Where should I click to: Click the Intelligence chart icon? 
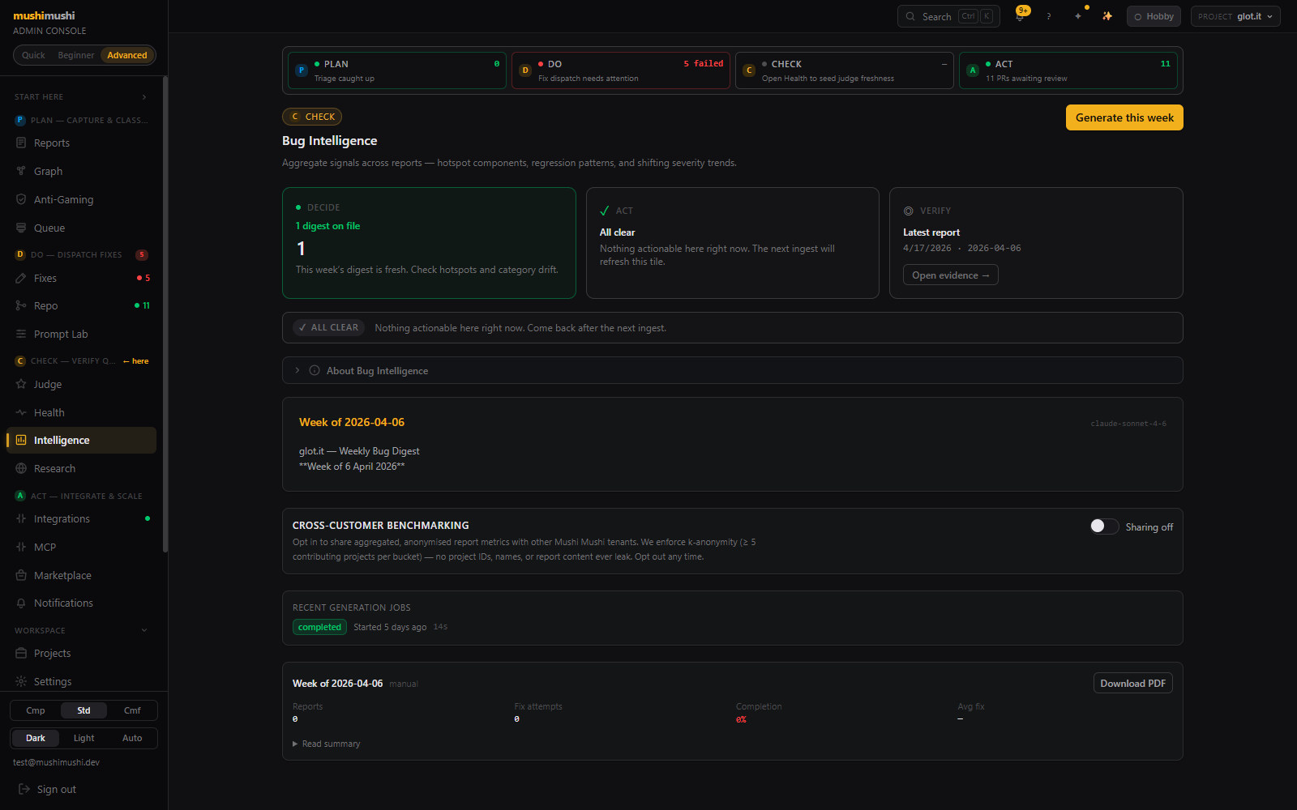[x=21, y=440]
